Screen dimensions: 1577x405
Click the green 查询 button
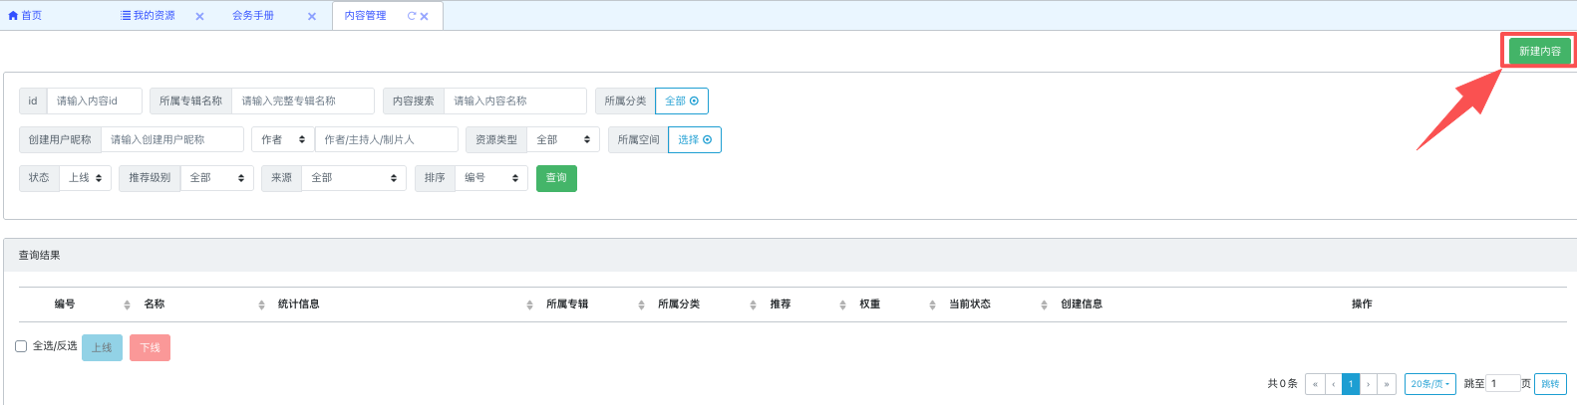tap(556, 178)
